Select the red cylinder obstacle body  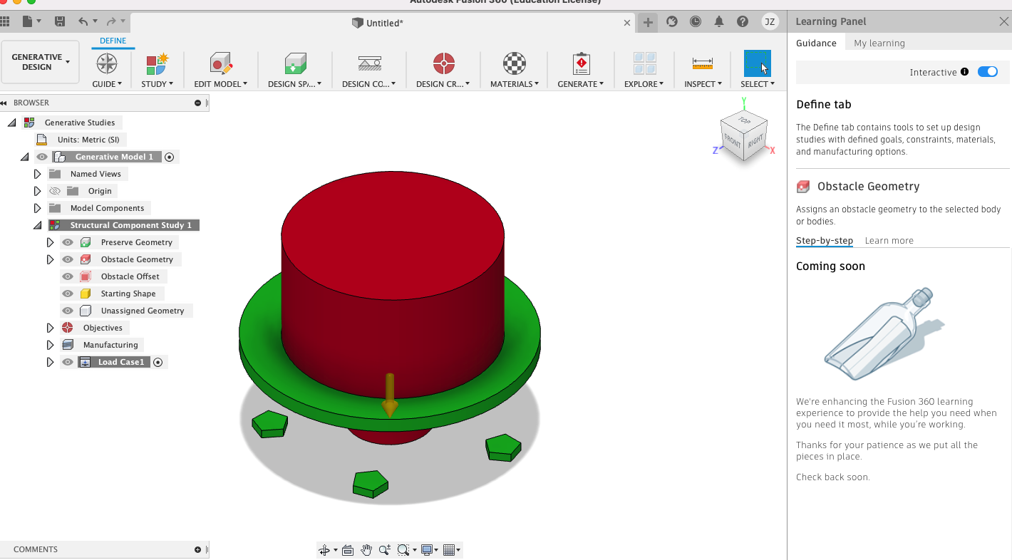point(392,285)
